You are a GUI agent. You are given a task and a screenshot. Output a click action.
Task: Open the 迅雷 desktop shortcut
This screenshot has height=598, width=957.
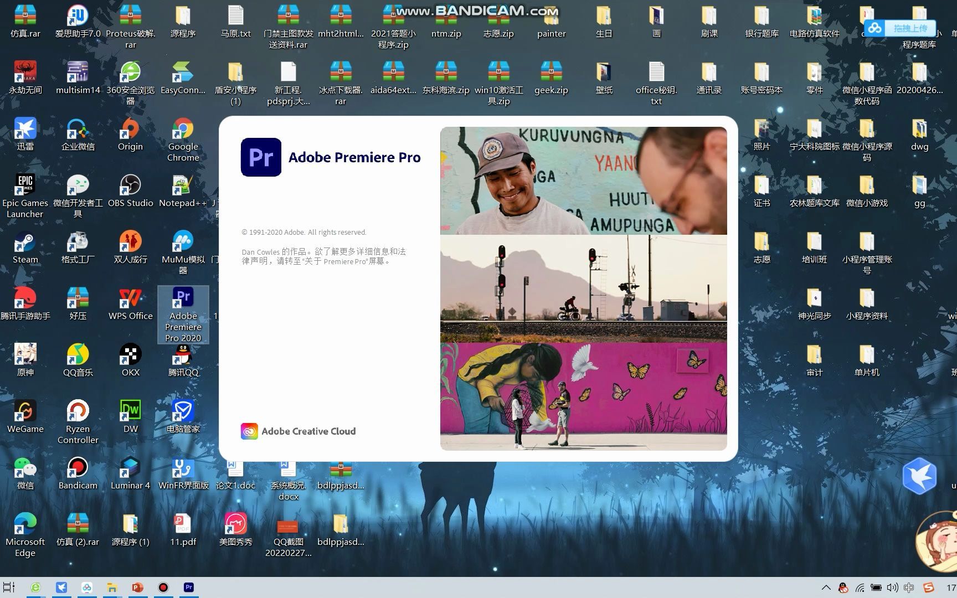point(25,134)
